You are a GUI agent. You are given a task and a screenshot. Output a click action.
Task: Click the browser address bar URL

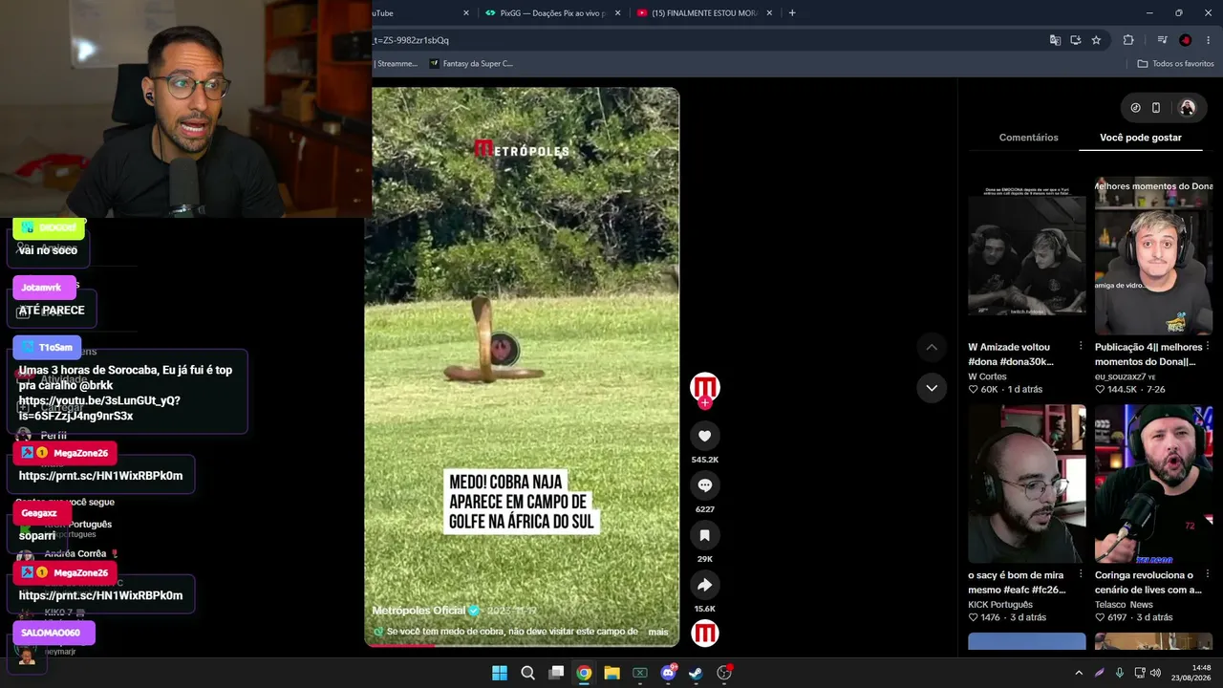click(x=411, y=40)
